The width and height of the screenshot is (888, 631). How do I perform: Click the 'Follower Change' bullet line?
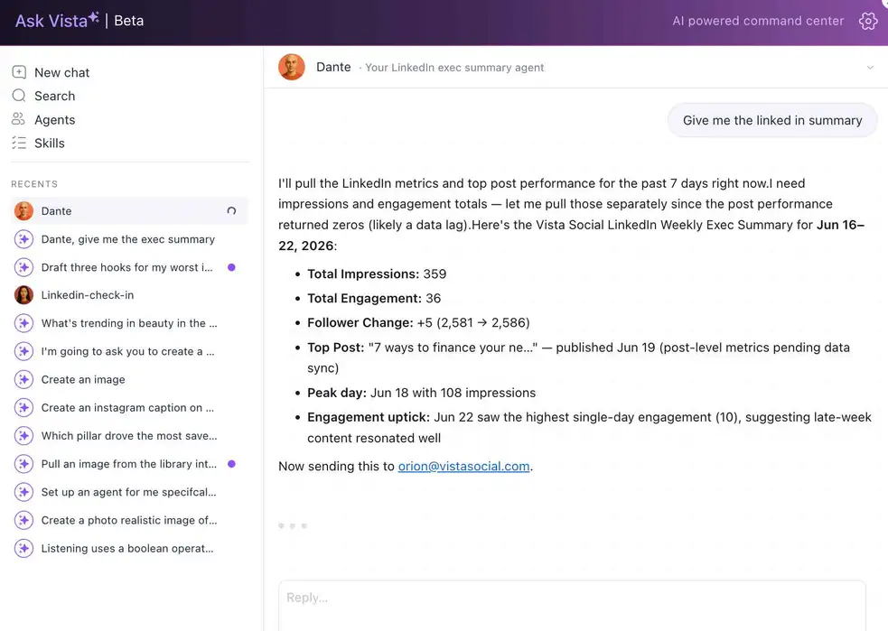[418, 322]
